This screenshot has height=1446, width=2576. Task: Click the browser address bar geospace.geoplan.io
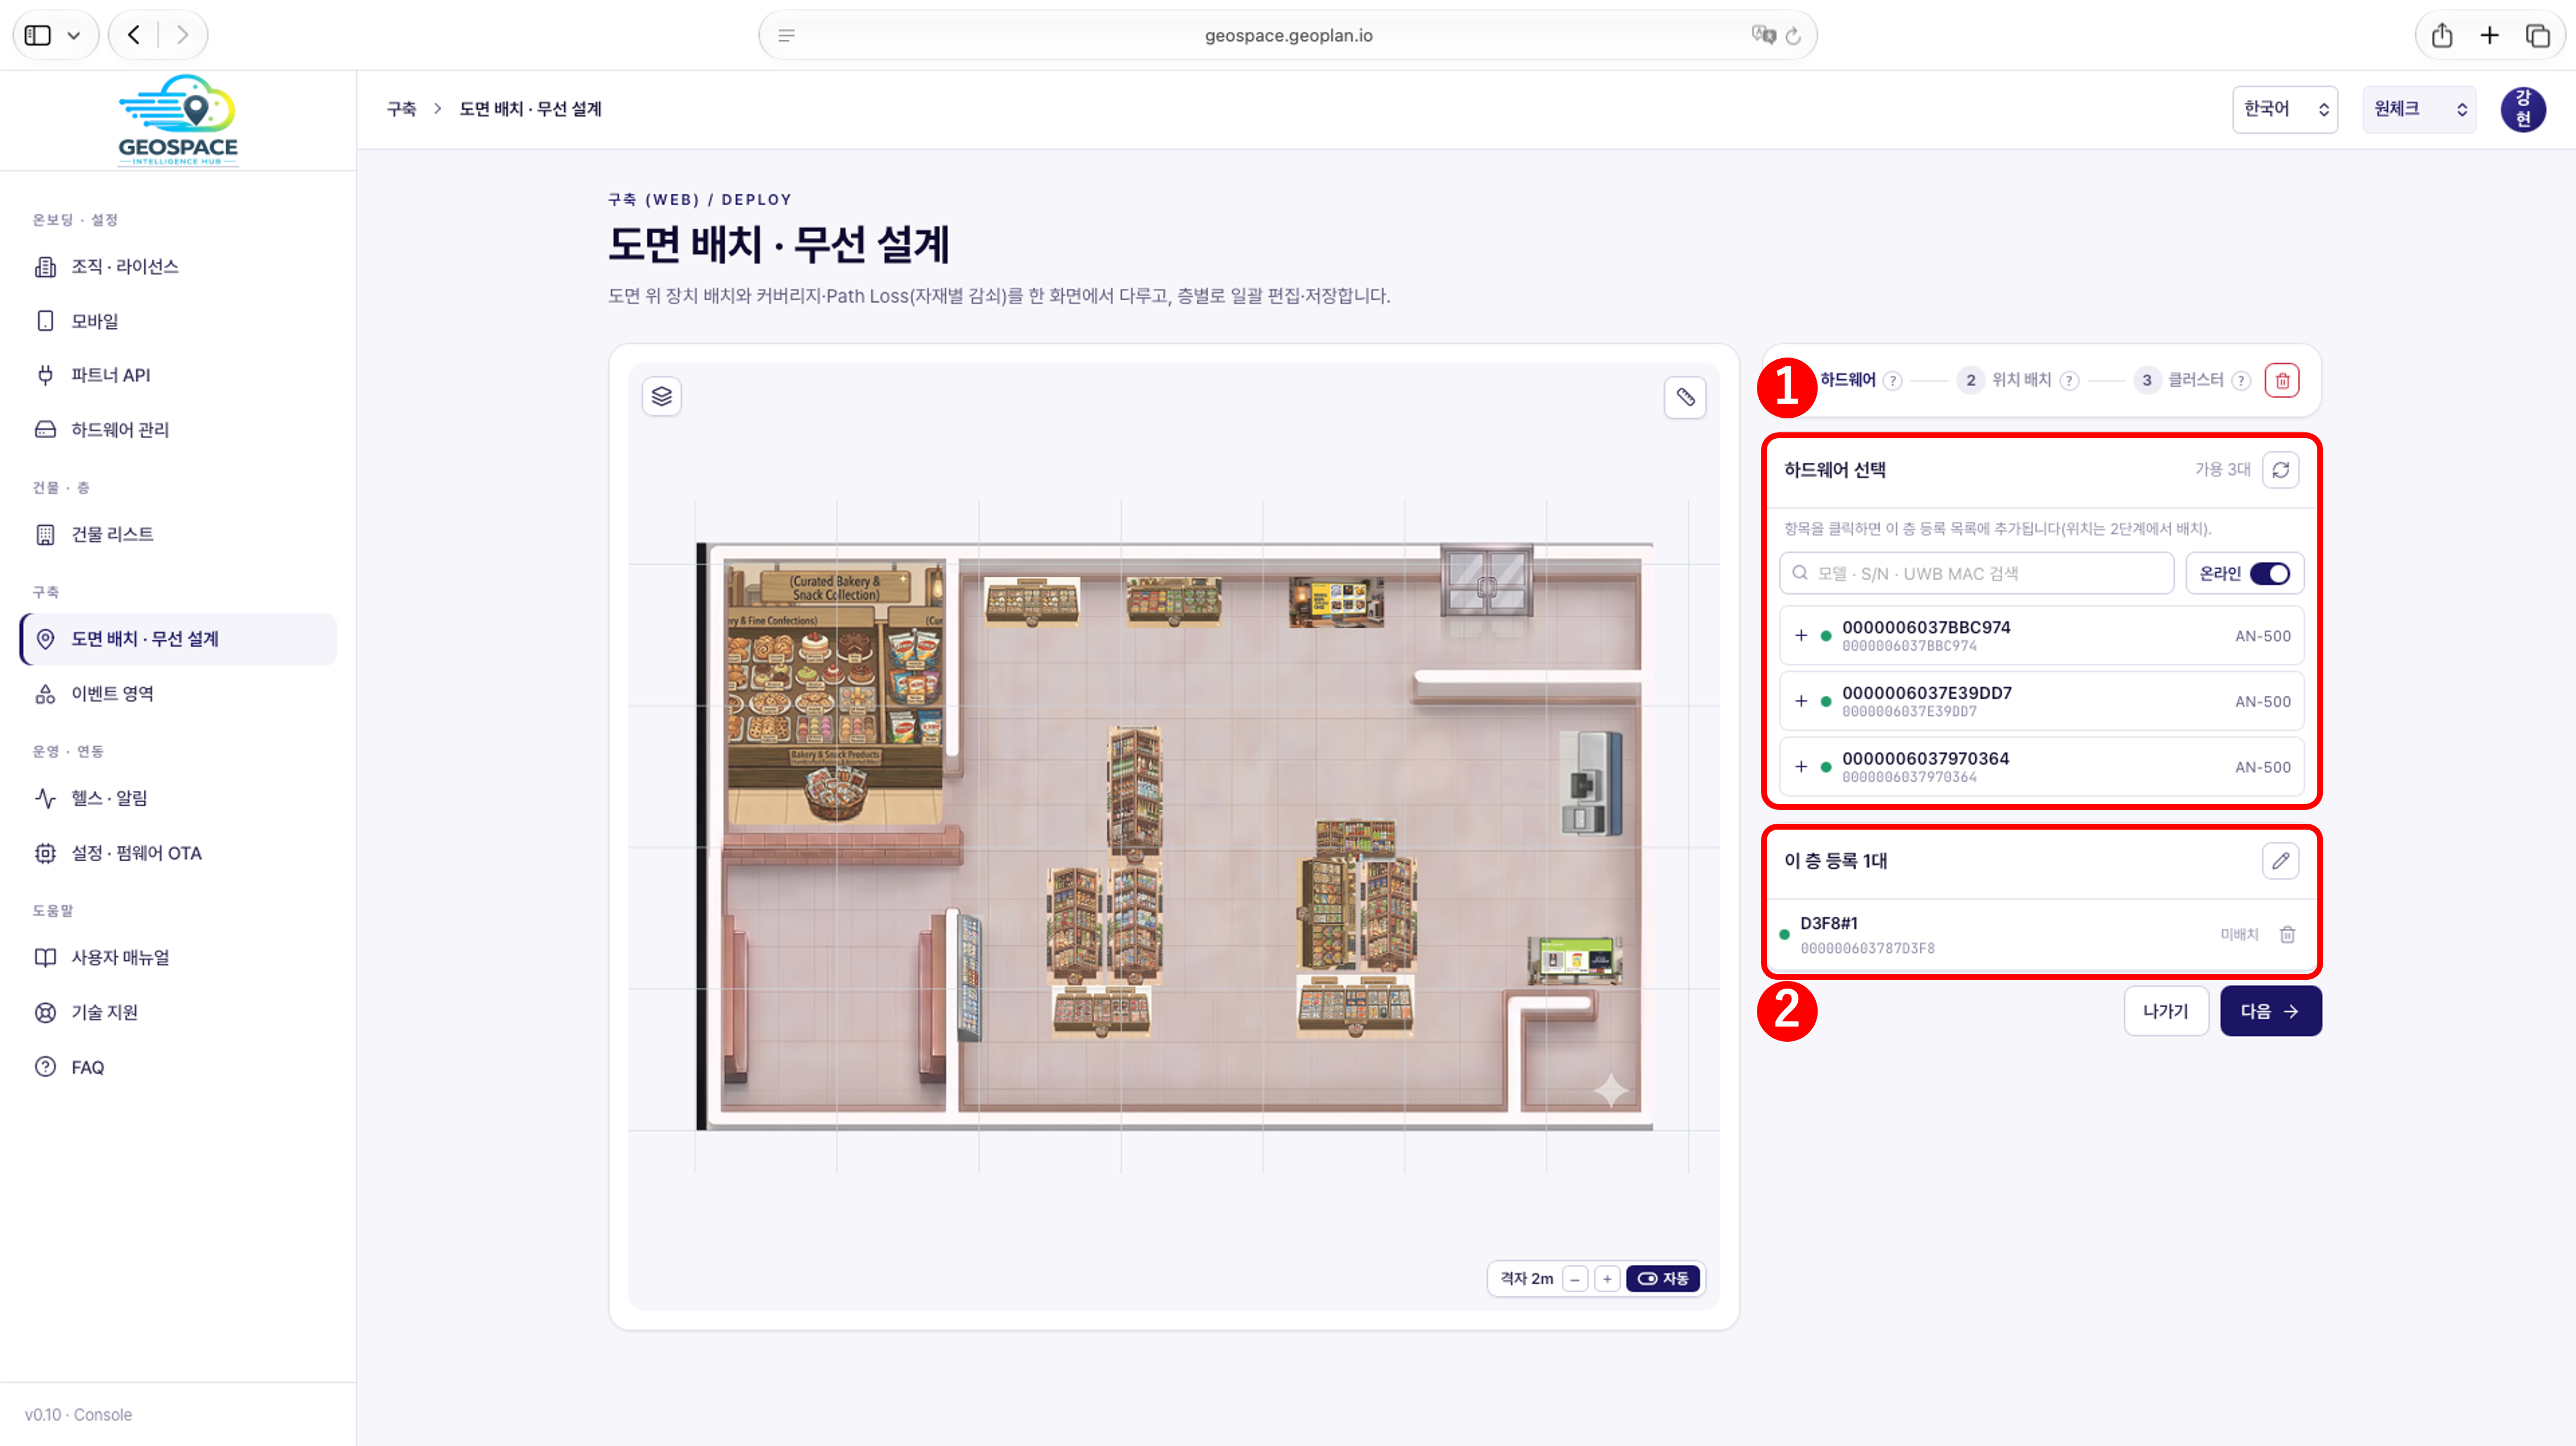coord(1288,36)
